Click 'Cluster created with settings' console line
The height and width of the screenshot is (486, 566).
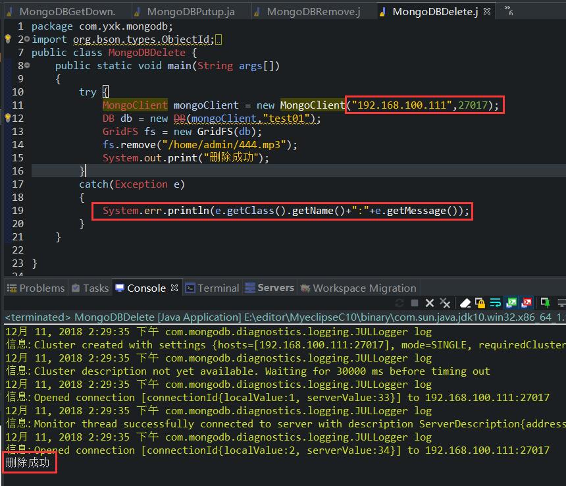coord(285,344)
